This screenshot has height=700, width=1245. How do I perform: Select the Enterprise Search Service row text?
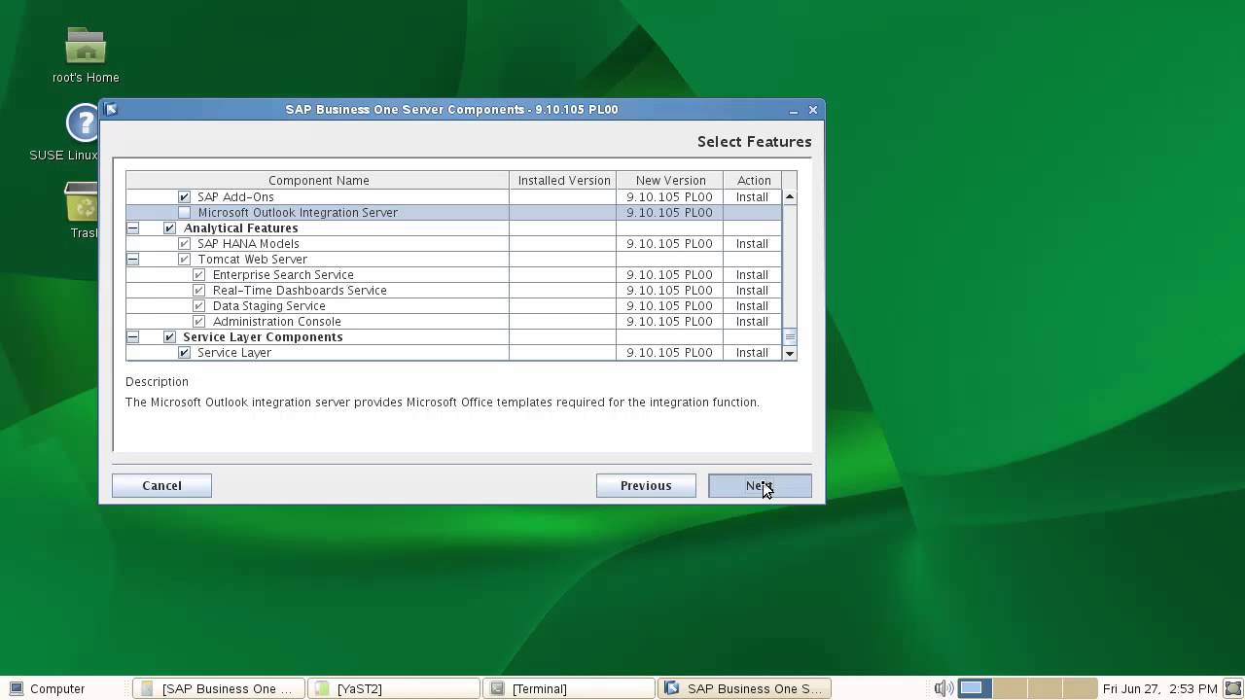(x=283, y=275)
